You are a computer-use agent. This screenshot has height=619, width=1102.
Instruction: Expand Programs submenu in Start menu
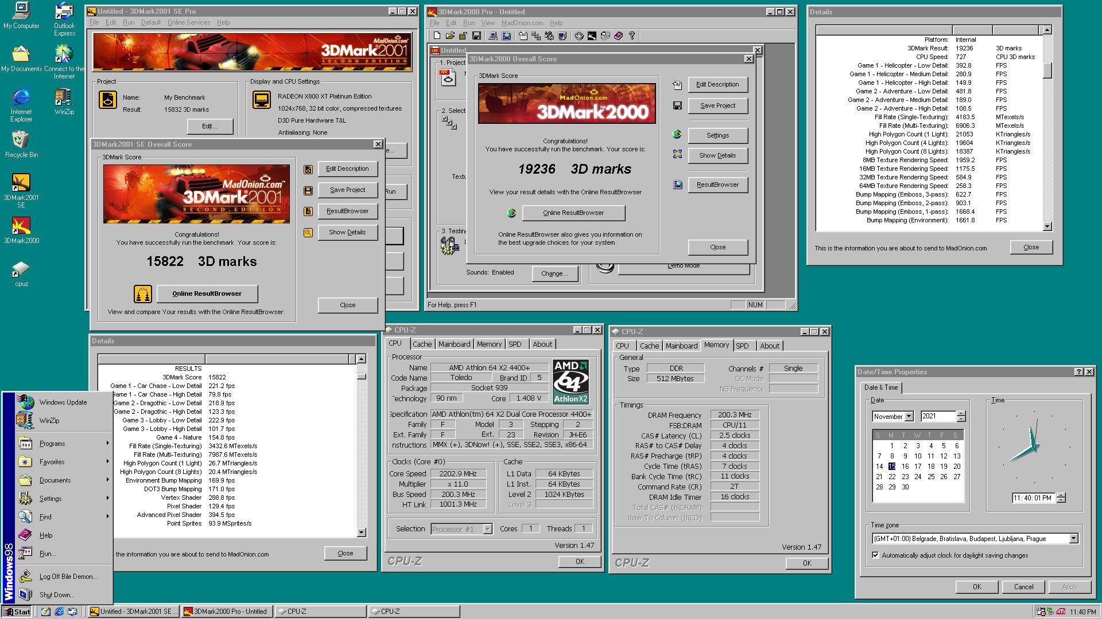[x=64, y=443]
